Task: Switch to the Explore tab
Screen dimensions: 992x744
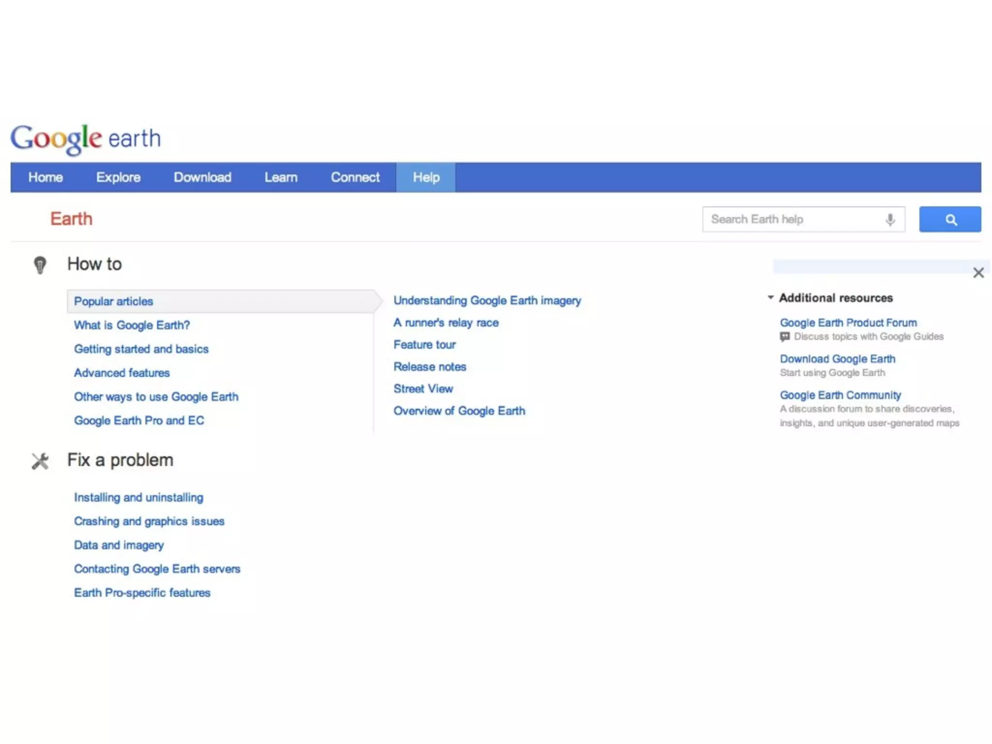Action: [x=118, y=177]
